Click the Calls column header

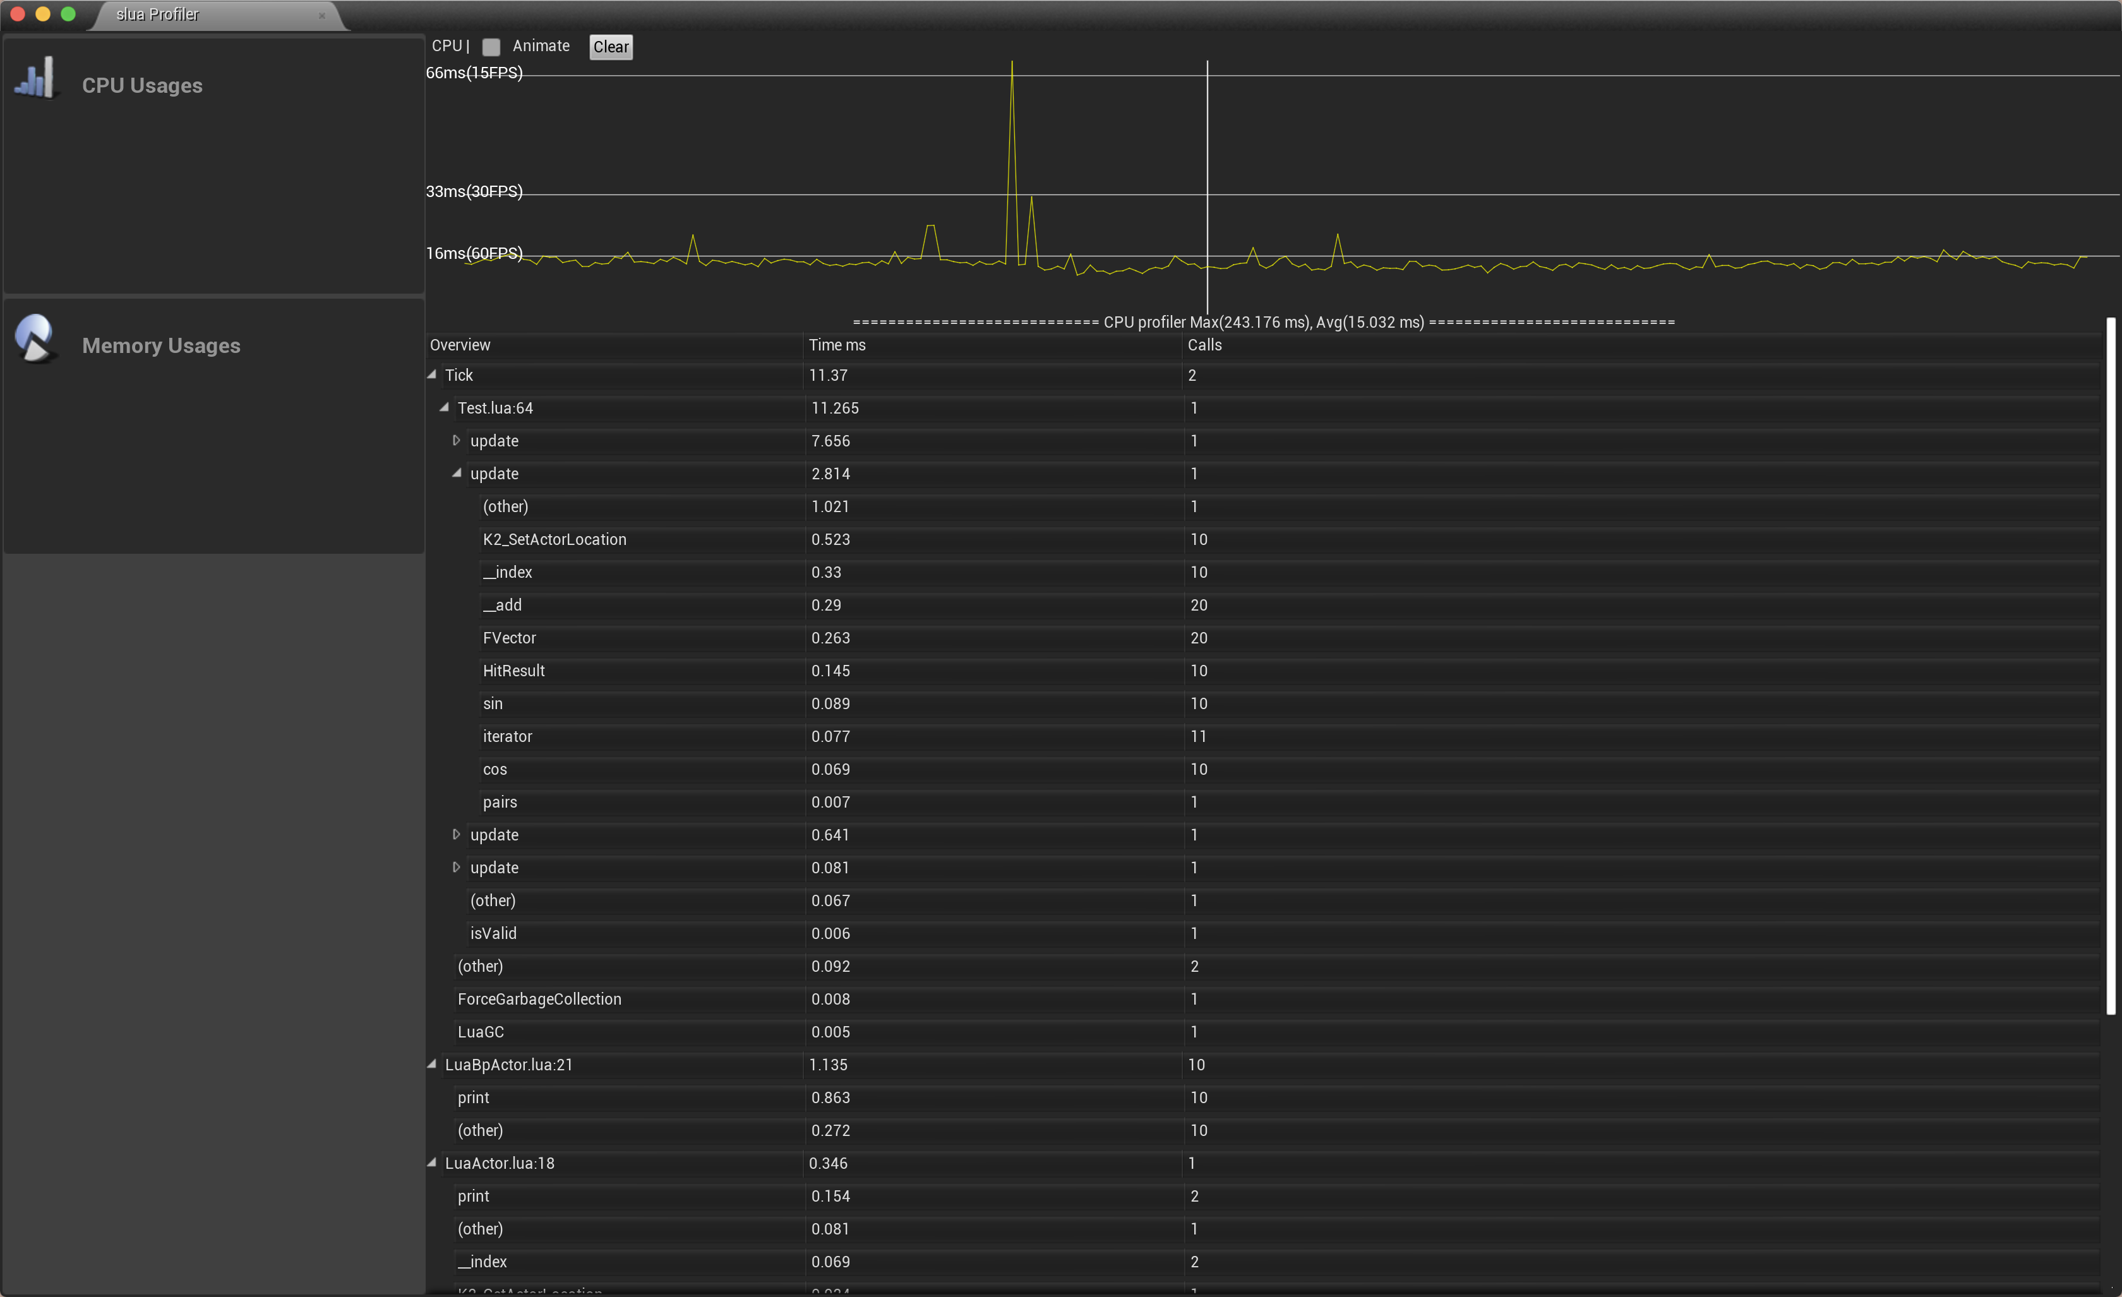(1204, 345)
